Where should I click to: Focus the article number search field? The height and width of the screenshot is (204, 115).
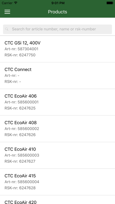(58, 29)
